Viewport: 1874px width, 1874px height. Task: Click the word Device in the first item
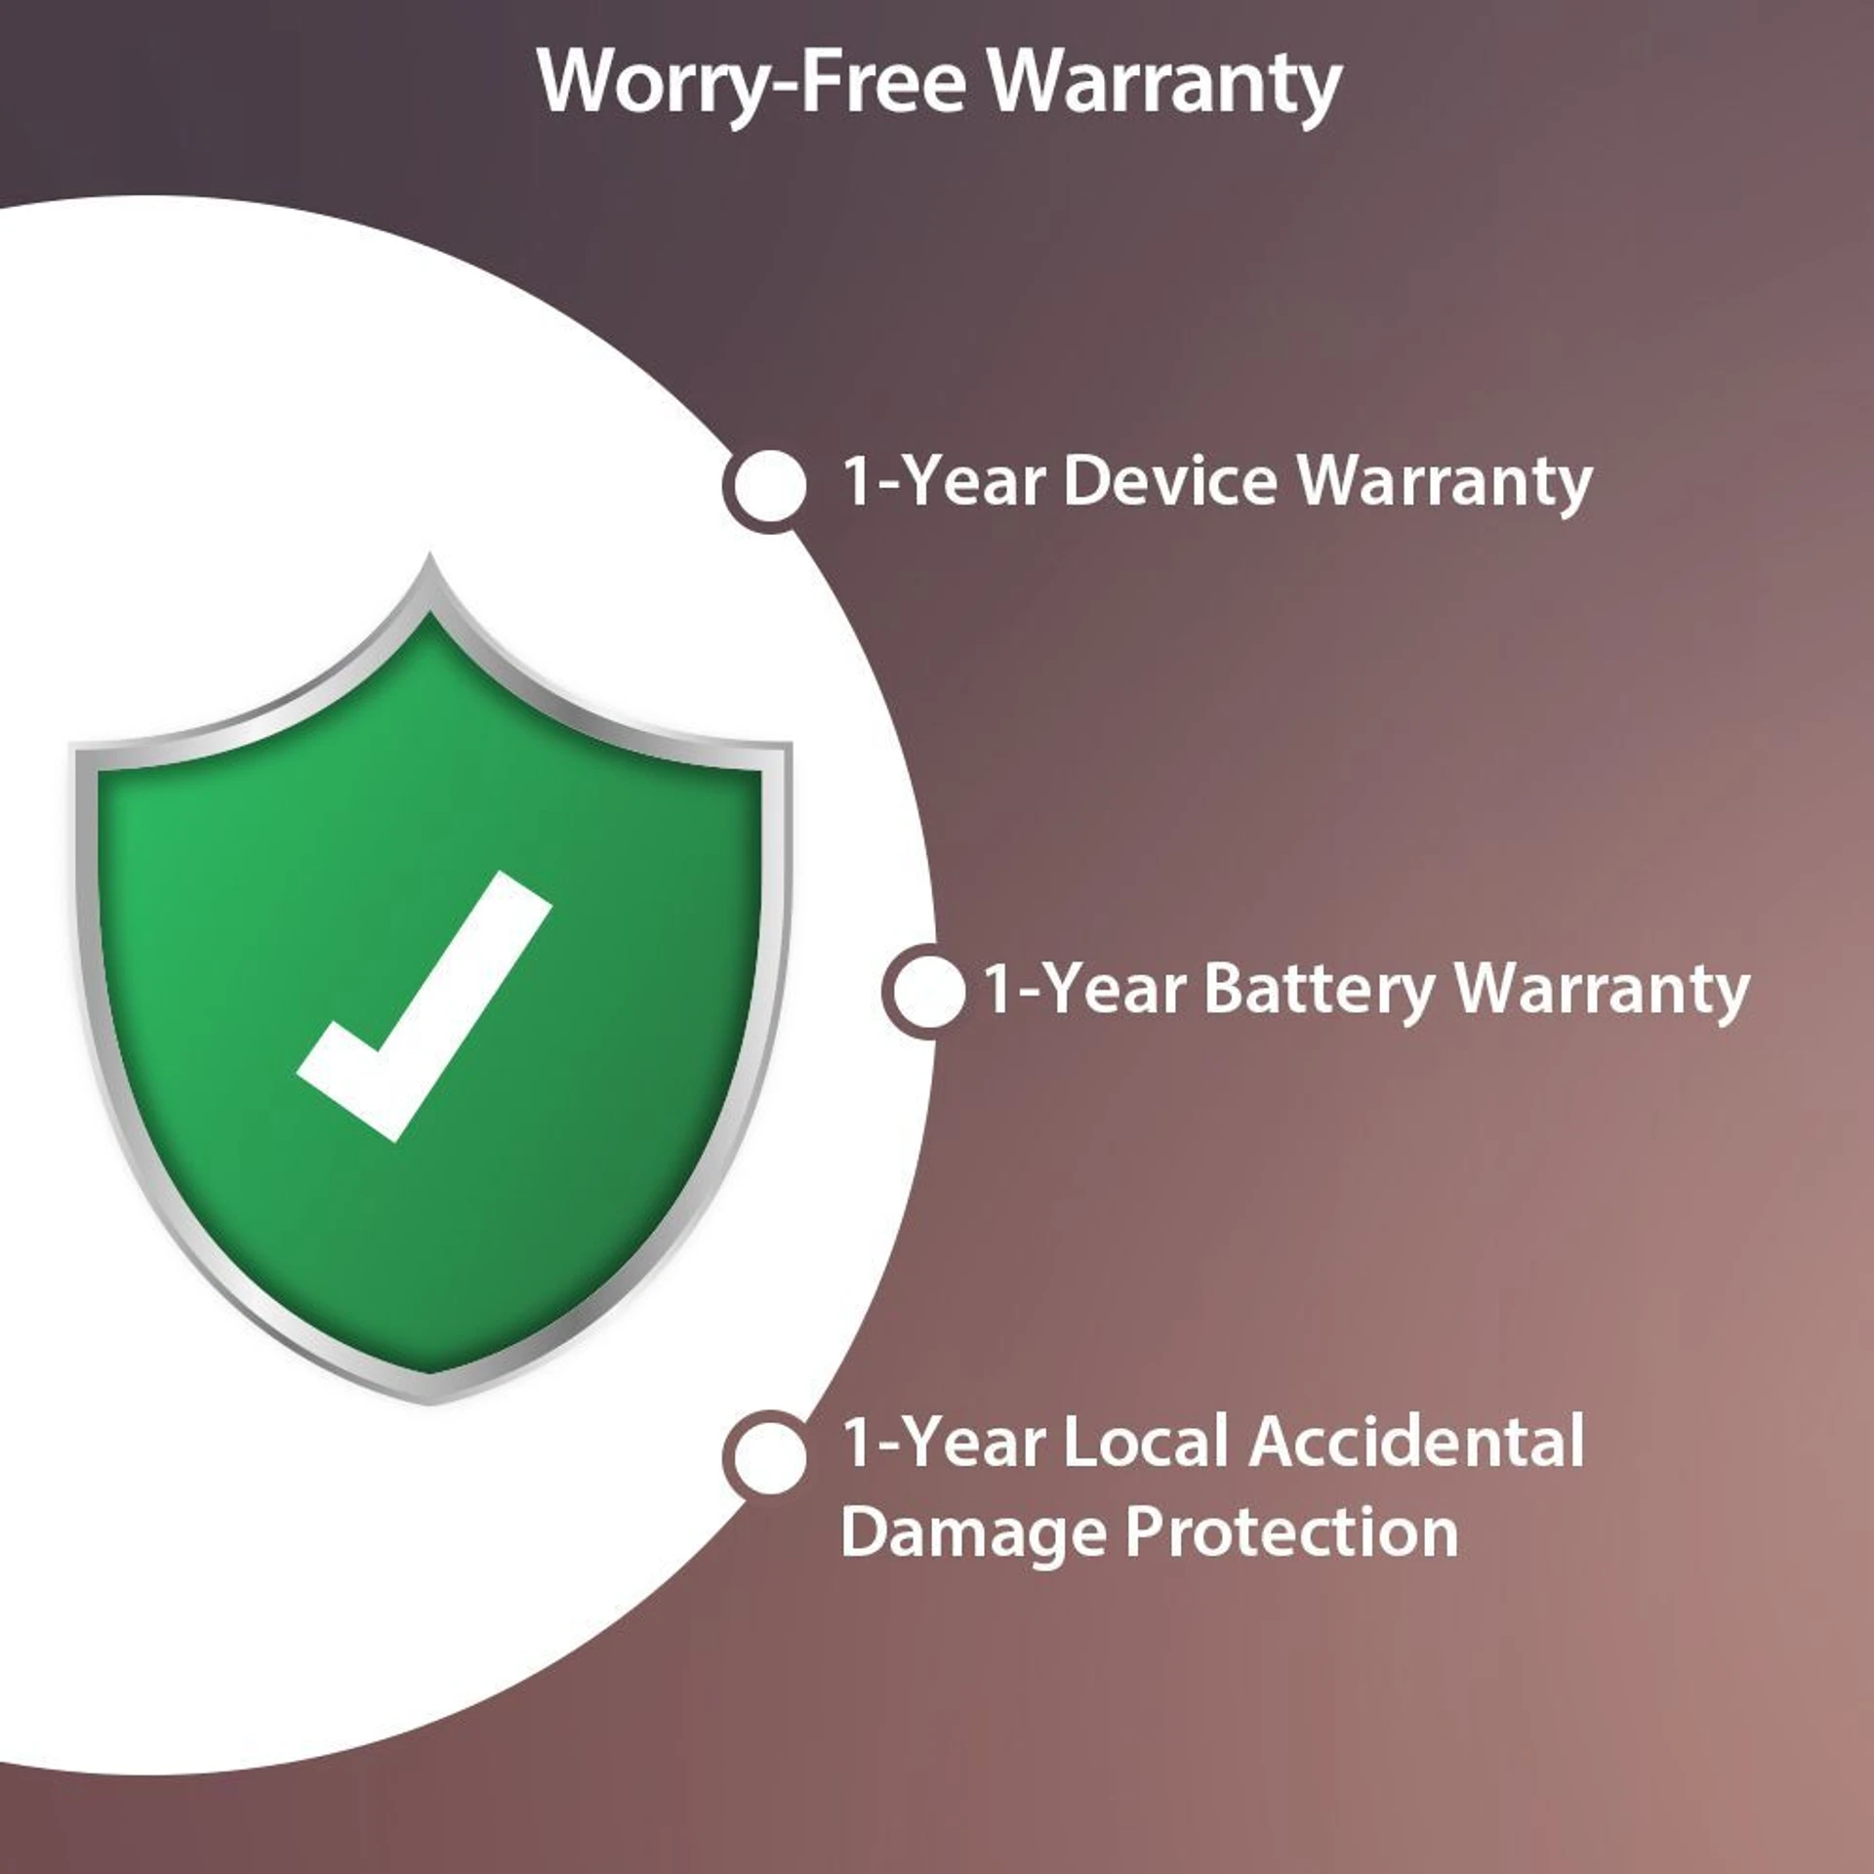pos(1169,480)
